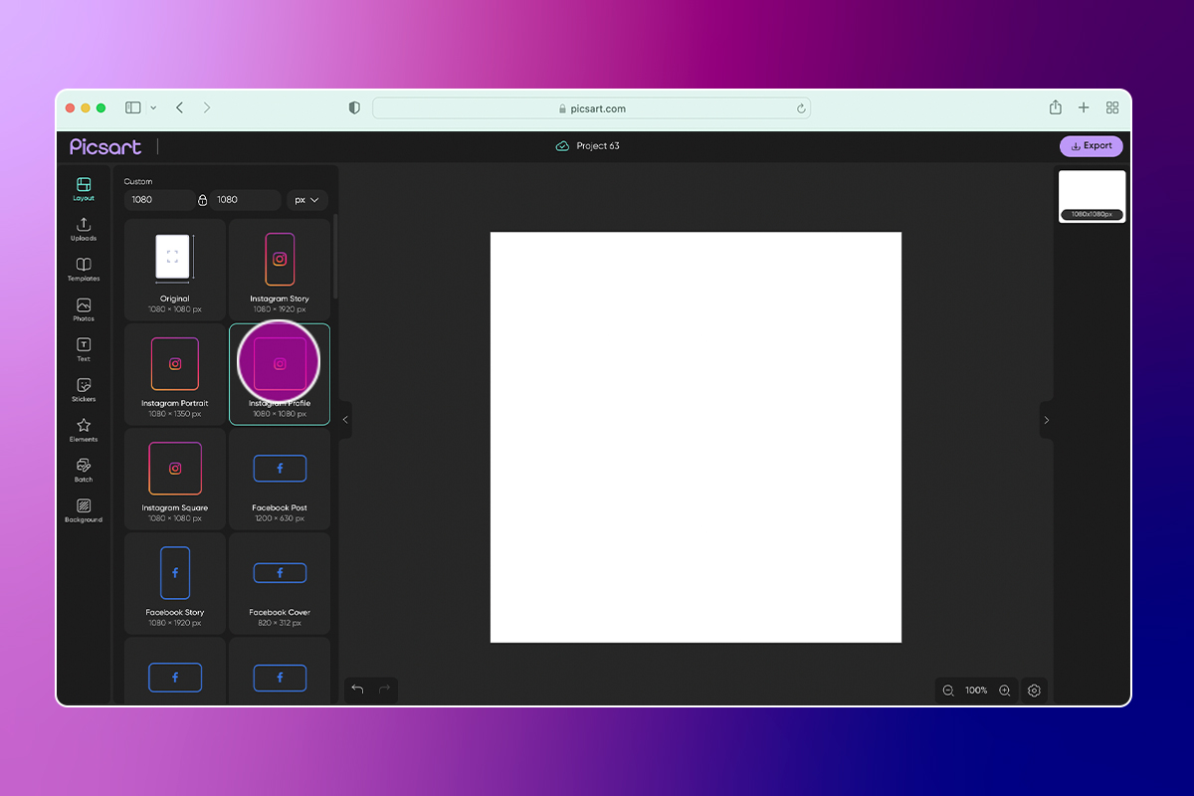Image resolution: width=1194 pixels, height=796 pixels.
Task: Click the Export button
Action: tap(1092, 146)
